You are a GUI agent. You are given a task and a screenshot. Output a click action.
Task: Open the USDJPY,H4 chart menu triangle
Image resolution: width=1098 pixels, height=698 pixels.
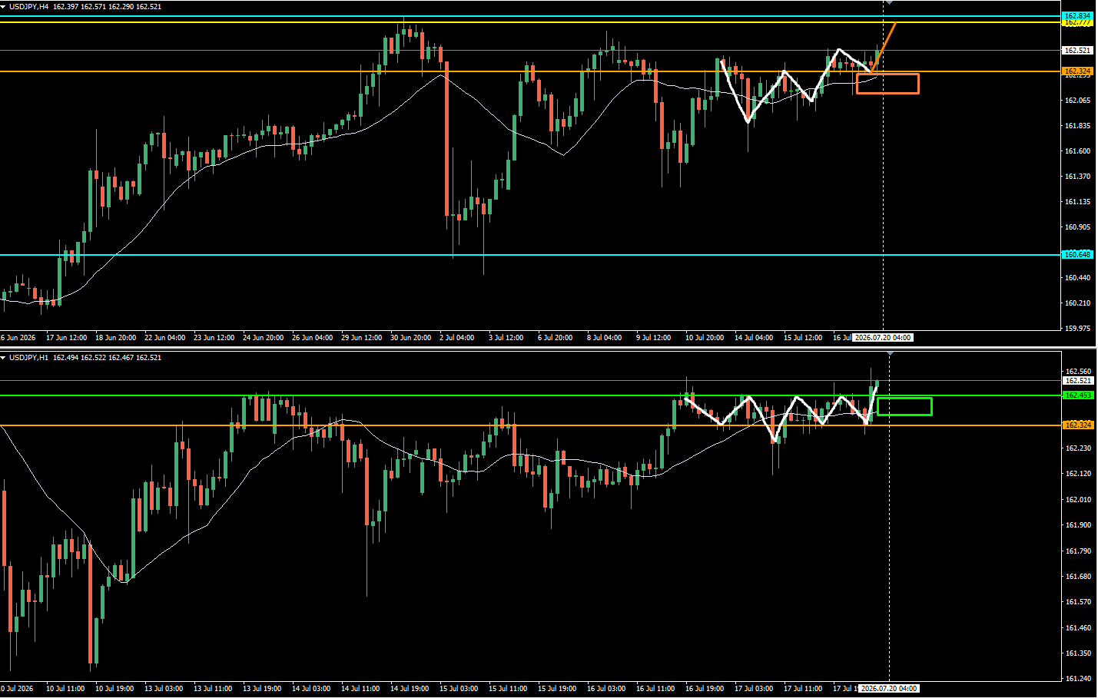click(x=4, y=7)
